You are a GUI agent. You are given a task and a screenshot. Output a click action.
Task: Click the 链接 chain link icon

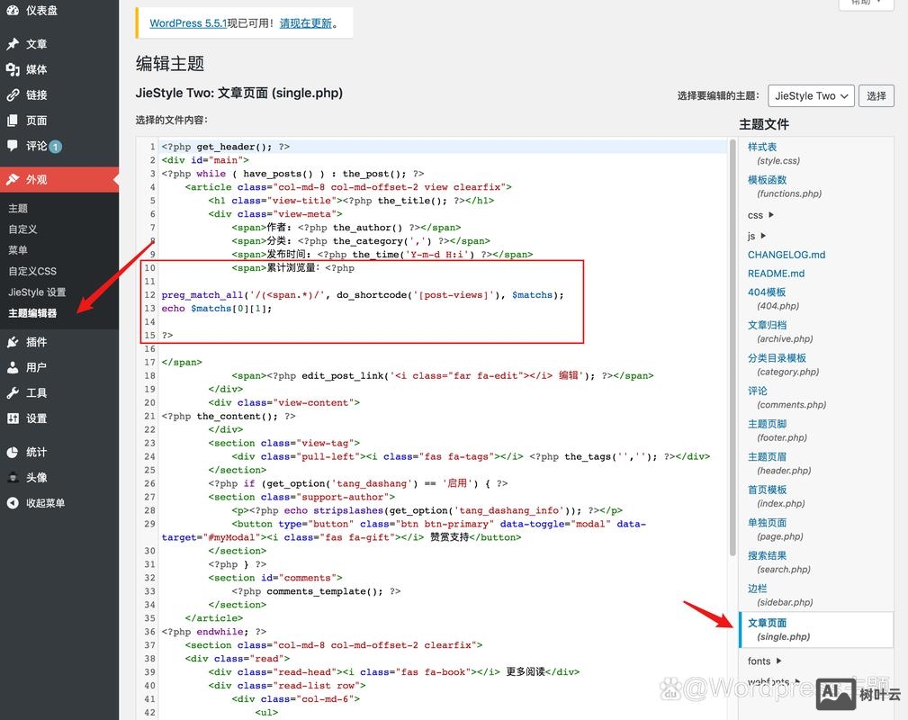pyautogui.click(x=13, y=95)
